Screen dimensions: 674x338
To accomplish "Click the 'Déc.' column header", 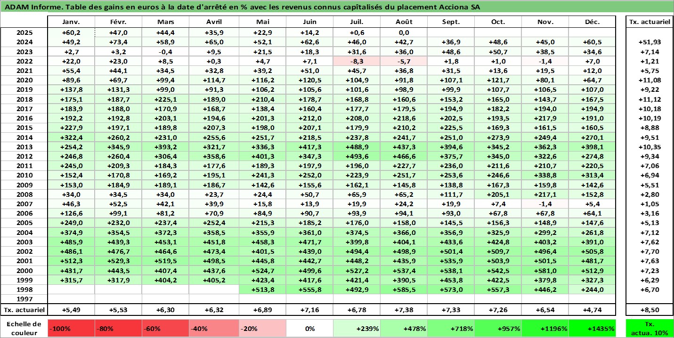I will [592, 22].
